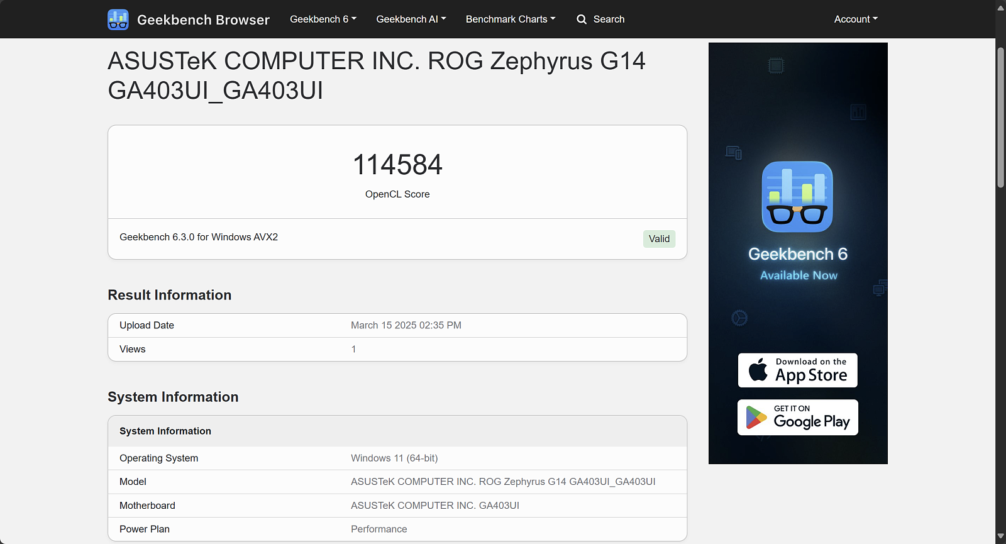The height and width of the screenshot is (544, 1006).
Task: Click the Geekbench 6 app icon in ad
Action: coord(797,197)
